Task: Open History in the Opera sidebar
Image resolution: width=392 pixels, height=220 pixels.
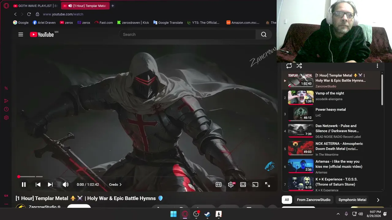Action: coord(6,109)
